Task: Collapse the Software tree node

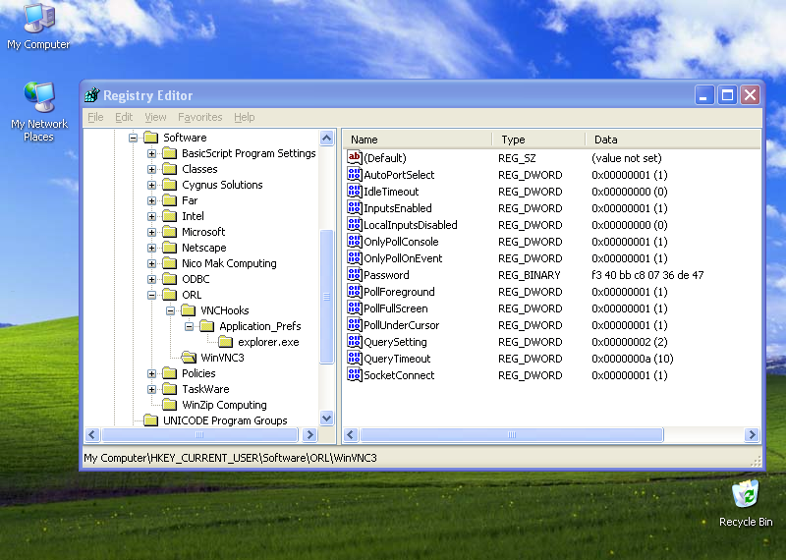Action: coord(133,138)
